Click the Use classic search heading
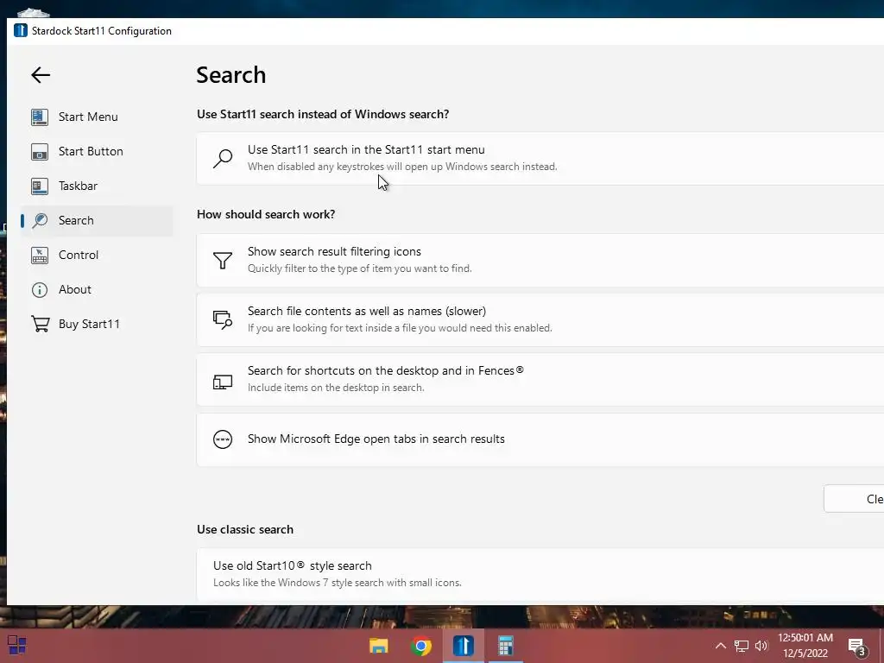Viewport: 884px width, 663px height. click(x=245, y=529)
